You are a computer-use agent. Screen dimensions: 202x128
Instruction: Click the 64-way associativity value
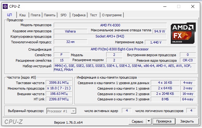click(x=188, y=99)
